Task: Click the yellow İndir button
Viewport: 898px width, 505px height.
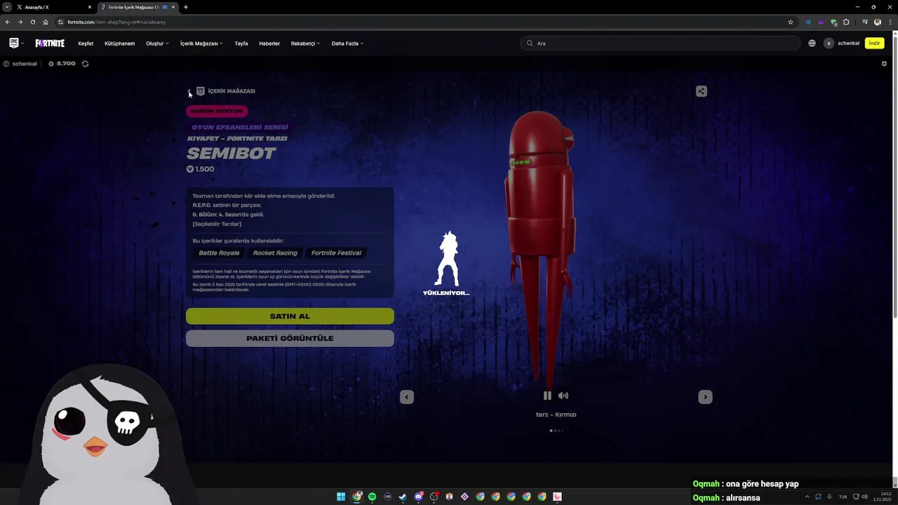Action: click(x=874, y=43)
